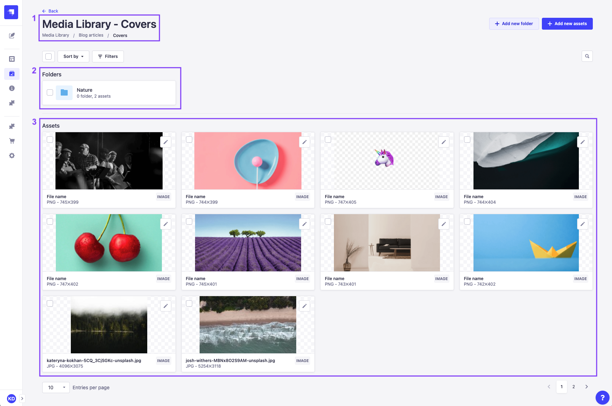Open Settings via the gear icon
Viewport: 612px width, 406px height.
click(x=12, y=155)
